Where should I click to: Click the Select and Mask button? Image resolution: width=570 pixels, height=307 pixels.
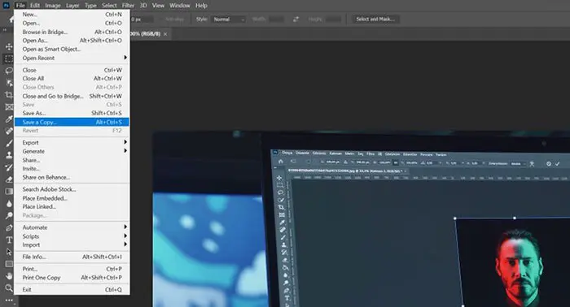tap(375, 19)
